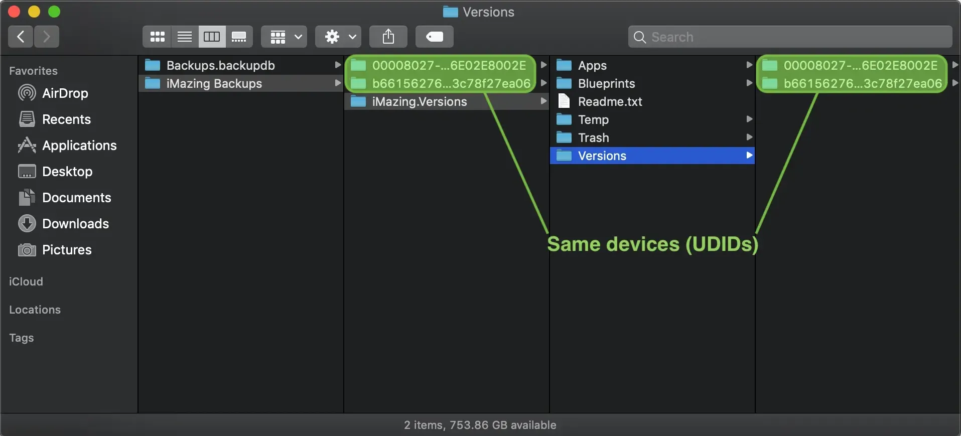Image resolution: width=961 pixels, height=436 pixels.
Task: Select the Apps folder
Action: click(652, 65)
